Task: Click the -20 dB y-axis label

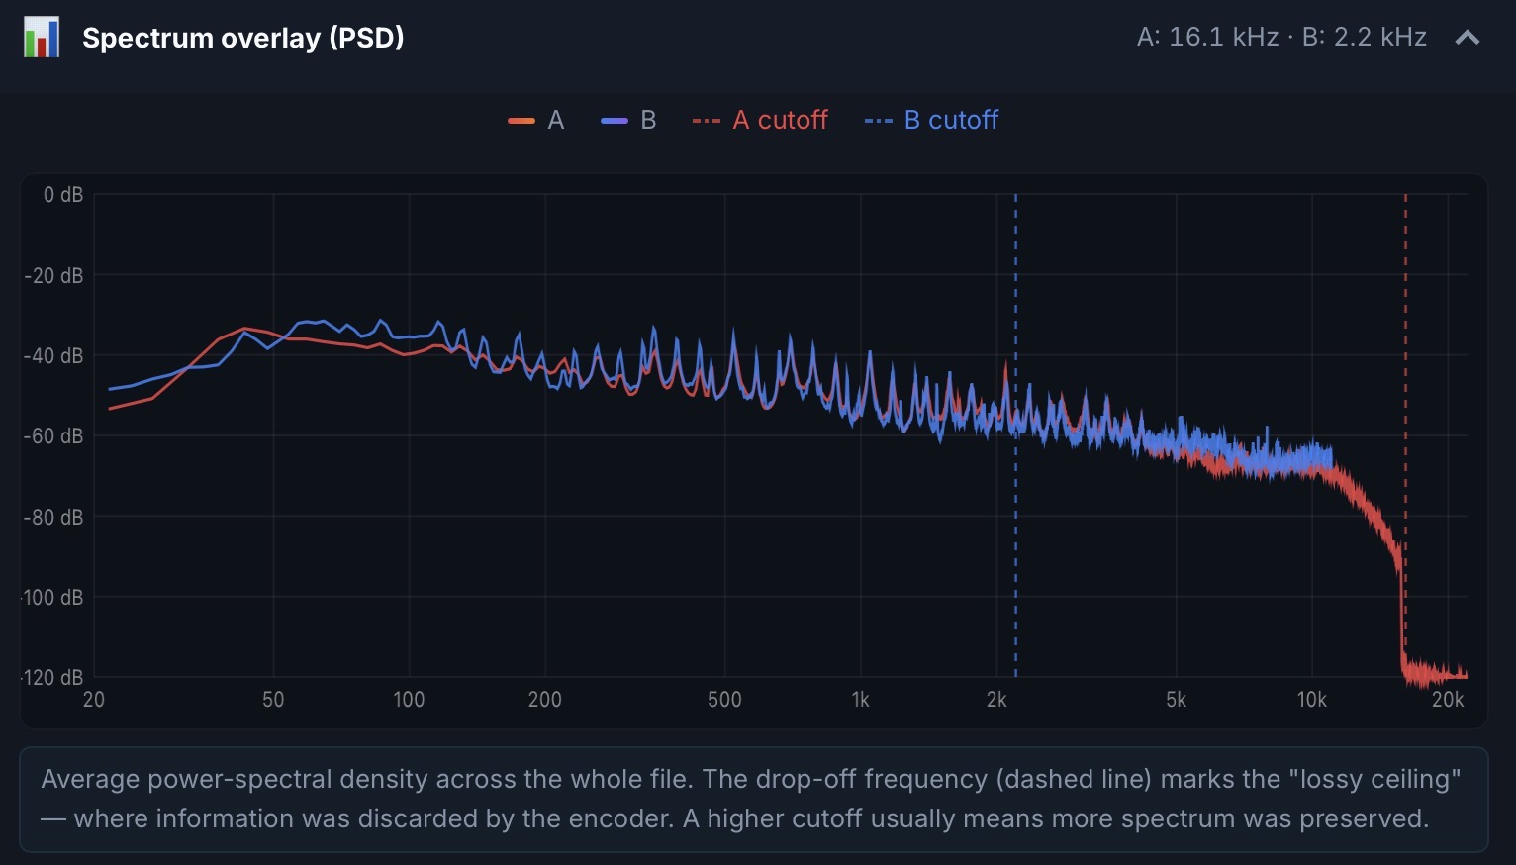Action: [x=53, y=275]
